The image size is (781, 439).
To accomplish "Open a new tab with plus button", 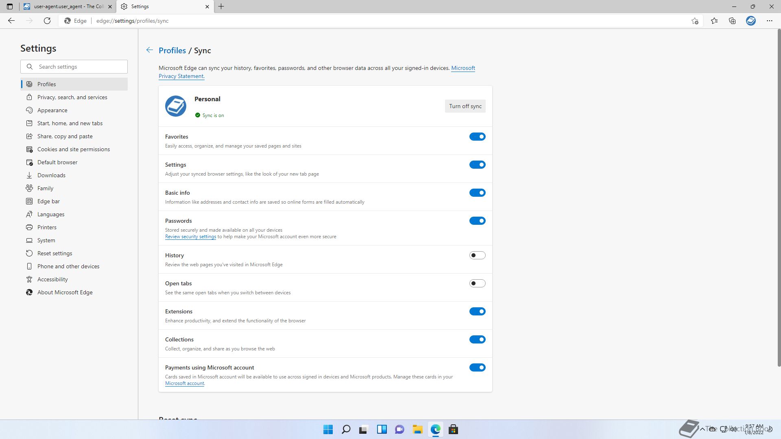I will pos(221,7).
